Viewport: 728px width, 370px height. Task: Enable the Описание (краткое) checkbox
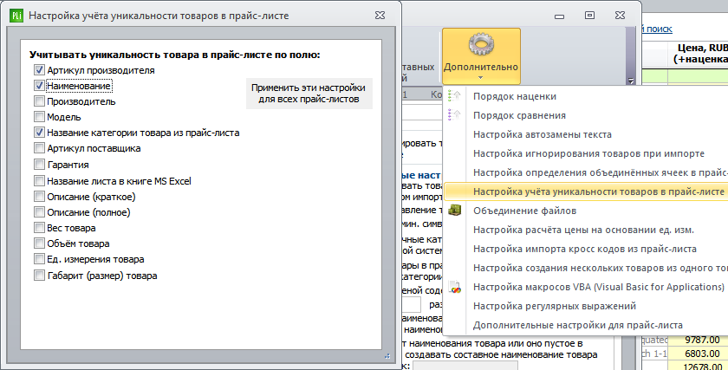39,197
